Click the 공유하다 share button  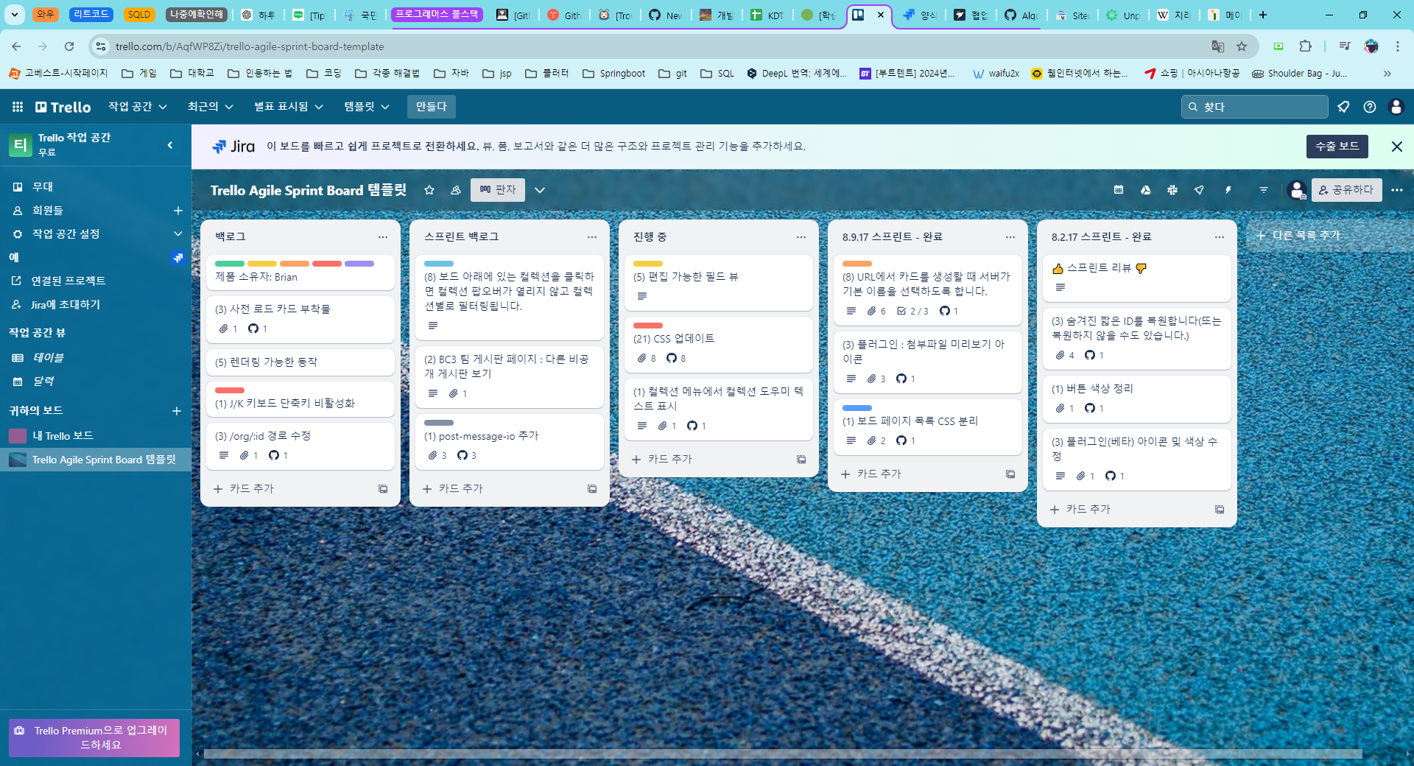tap(1346, 190)
